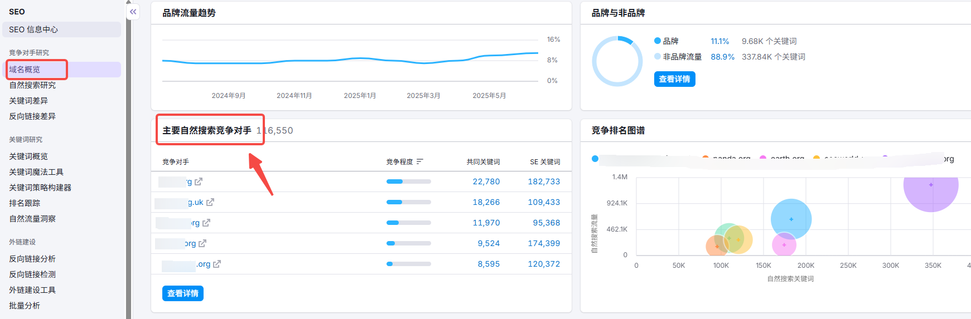Click the large purple bubble in 竞争排名图谱
The height and width of the screenshot is (319, 971).
click(x=930, y=187)
